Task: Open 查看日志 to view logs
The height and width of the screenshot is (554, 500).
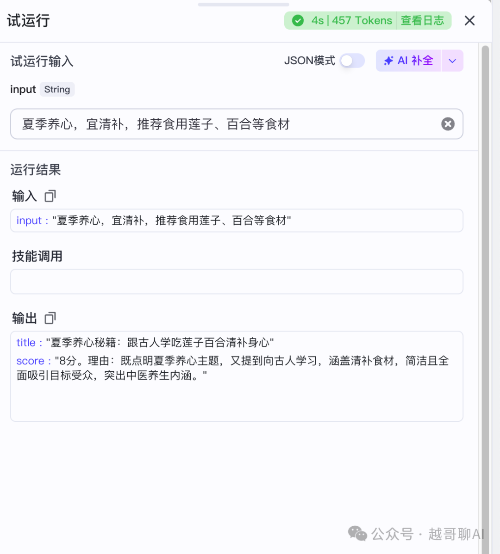Action: [x=423, y=20]
